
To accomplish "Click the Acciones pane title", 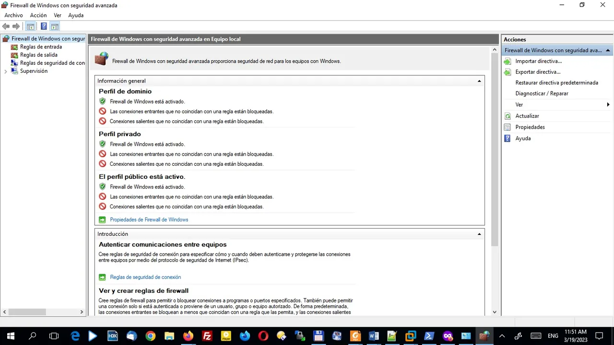I will coord(515,40).
